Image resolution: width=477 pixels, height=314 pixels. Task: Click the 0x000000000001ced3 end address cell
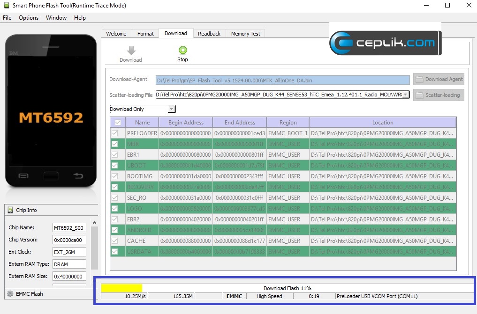tap(240, 133)
